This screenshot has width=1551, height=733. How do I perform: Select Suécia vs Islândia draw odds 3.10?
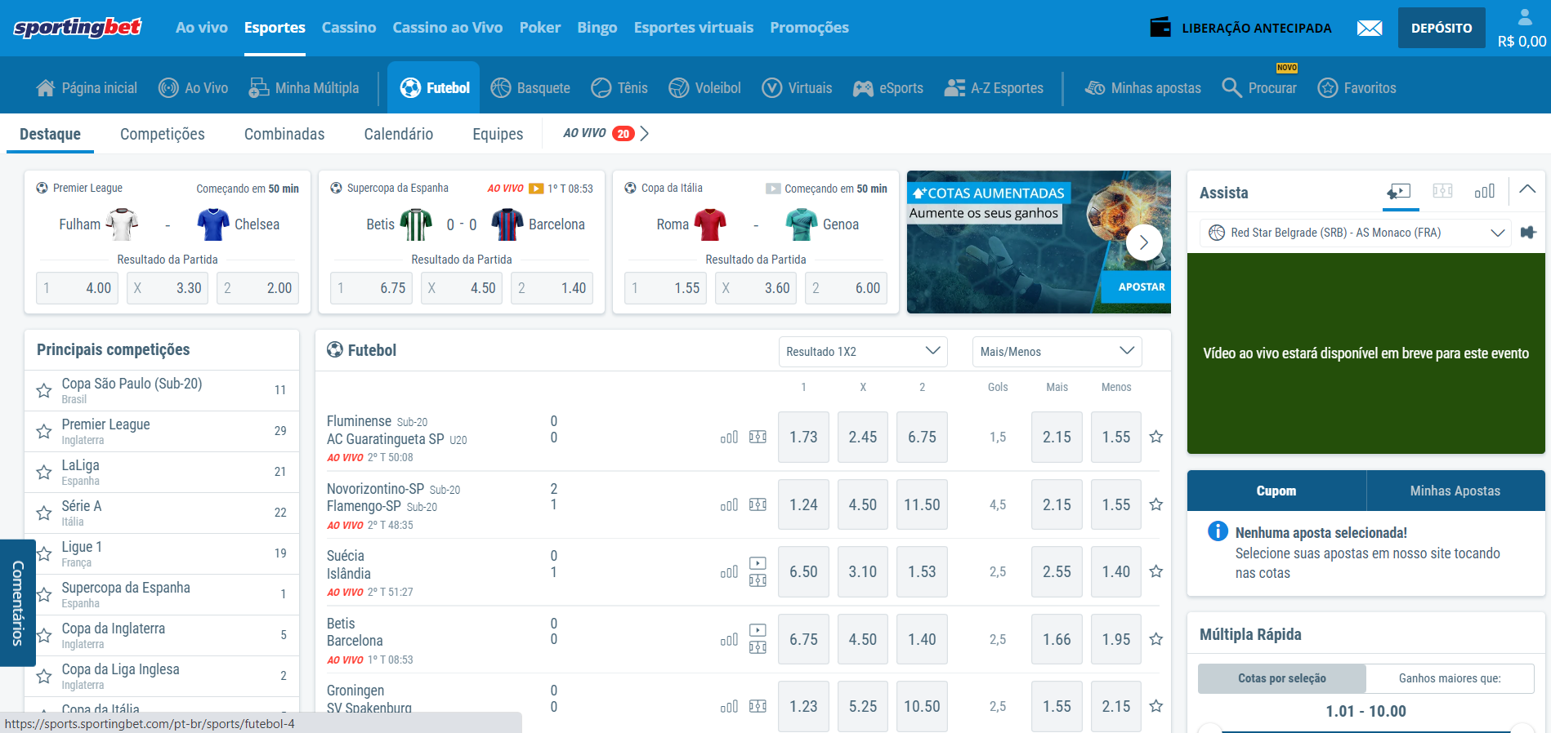(863, 572)
